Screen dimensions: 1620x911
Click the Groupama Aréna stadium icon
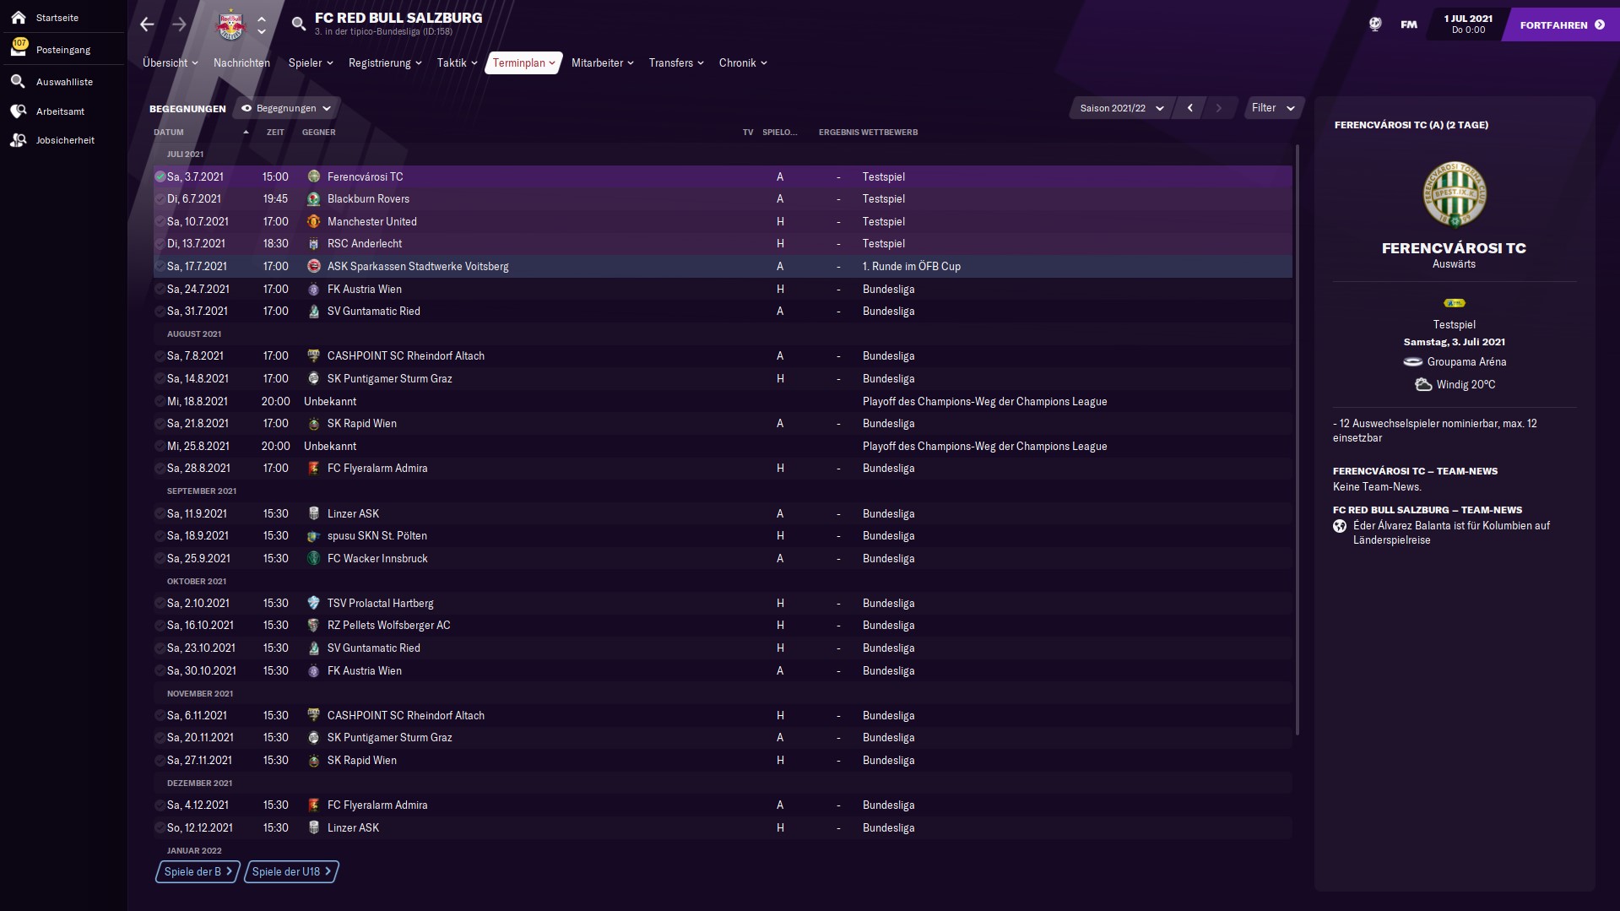click(x=1413, y=361)
